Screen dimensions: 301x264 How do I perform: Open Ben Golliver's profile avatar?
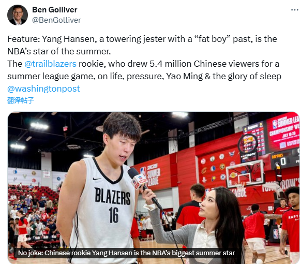tap(18, 15)
